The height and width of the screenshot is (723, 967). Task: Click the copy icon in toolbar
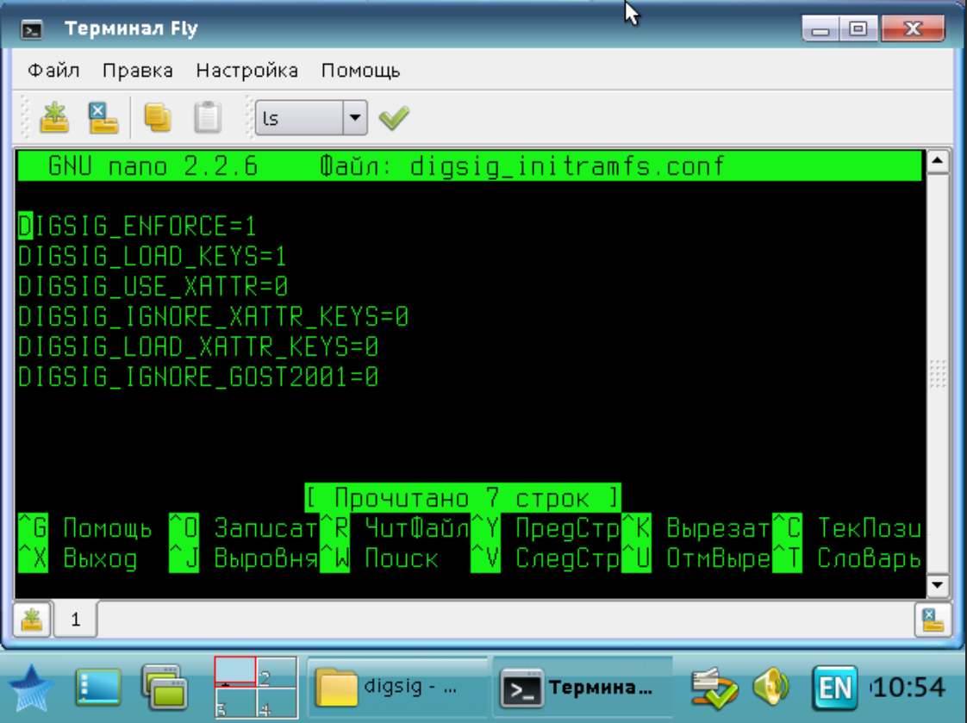(157, 117)
